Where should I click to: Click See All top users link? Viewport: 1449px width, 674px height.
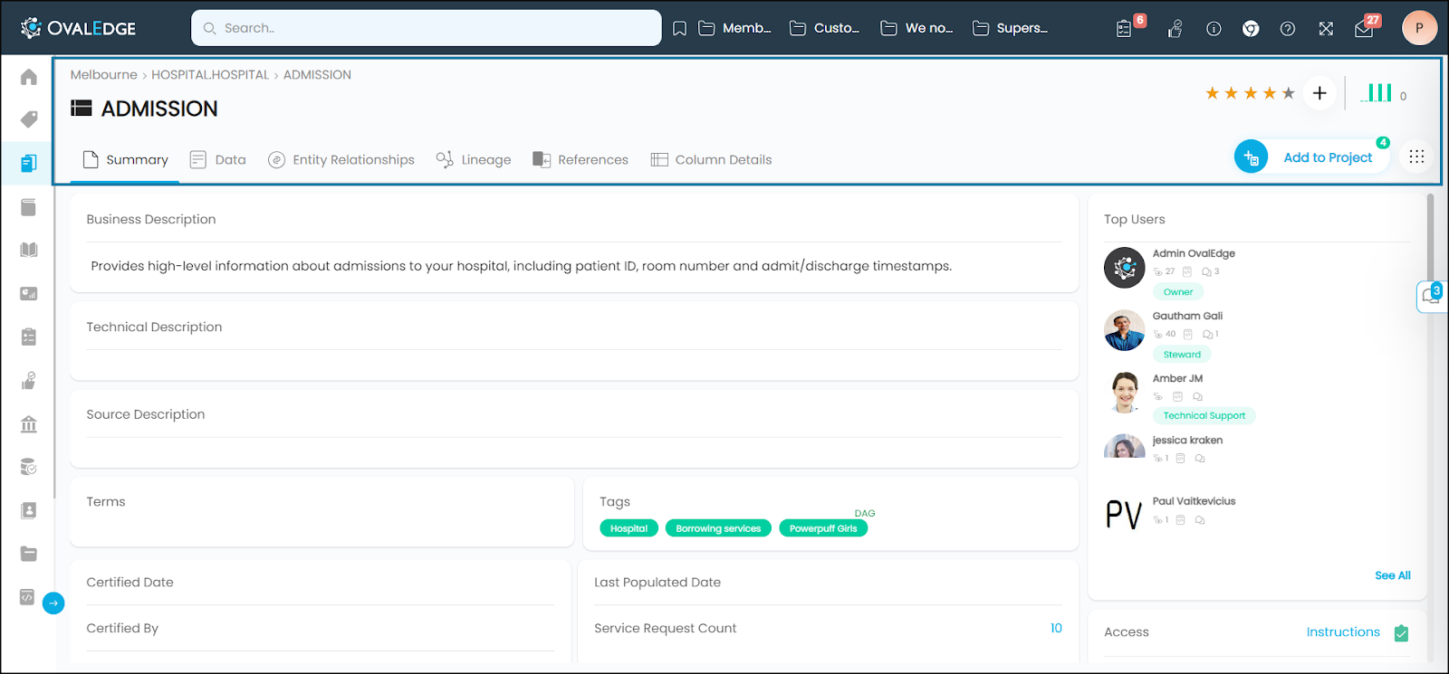coord(1393,575)
